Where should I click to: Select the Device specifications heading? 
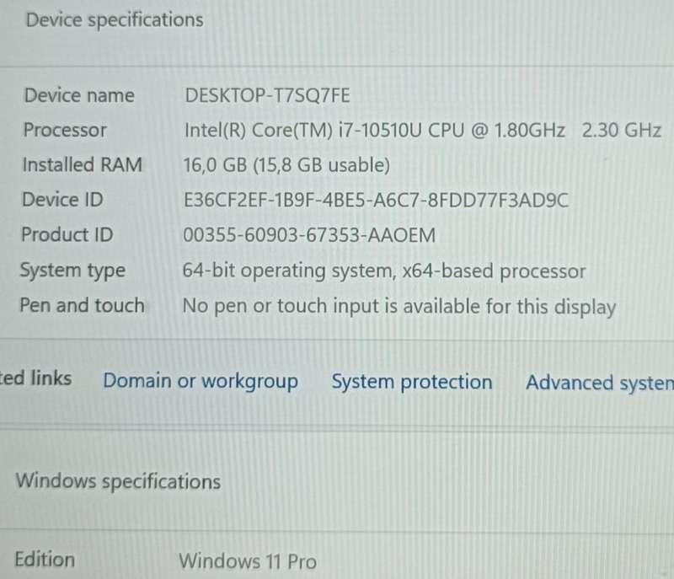click(x=115, y=20)
